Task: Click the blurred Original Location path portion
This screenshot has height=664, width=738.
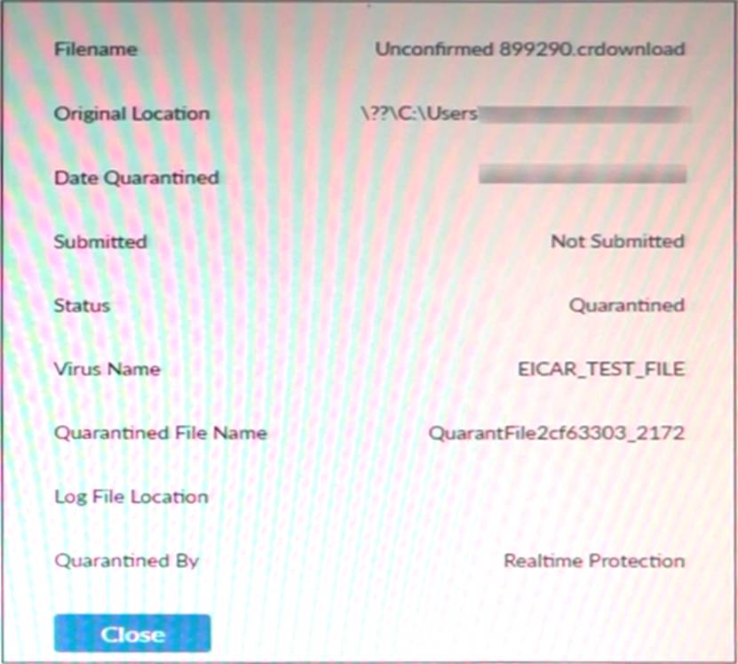Action: point(583,114)
